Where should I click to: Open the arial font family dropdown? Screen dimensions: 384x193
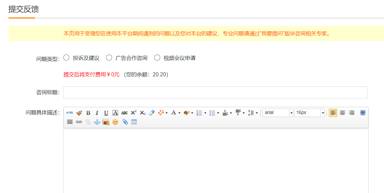pos(291,113)
